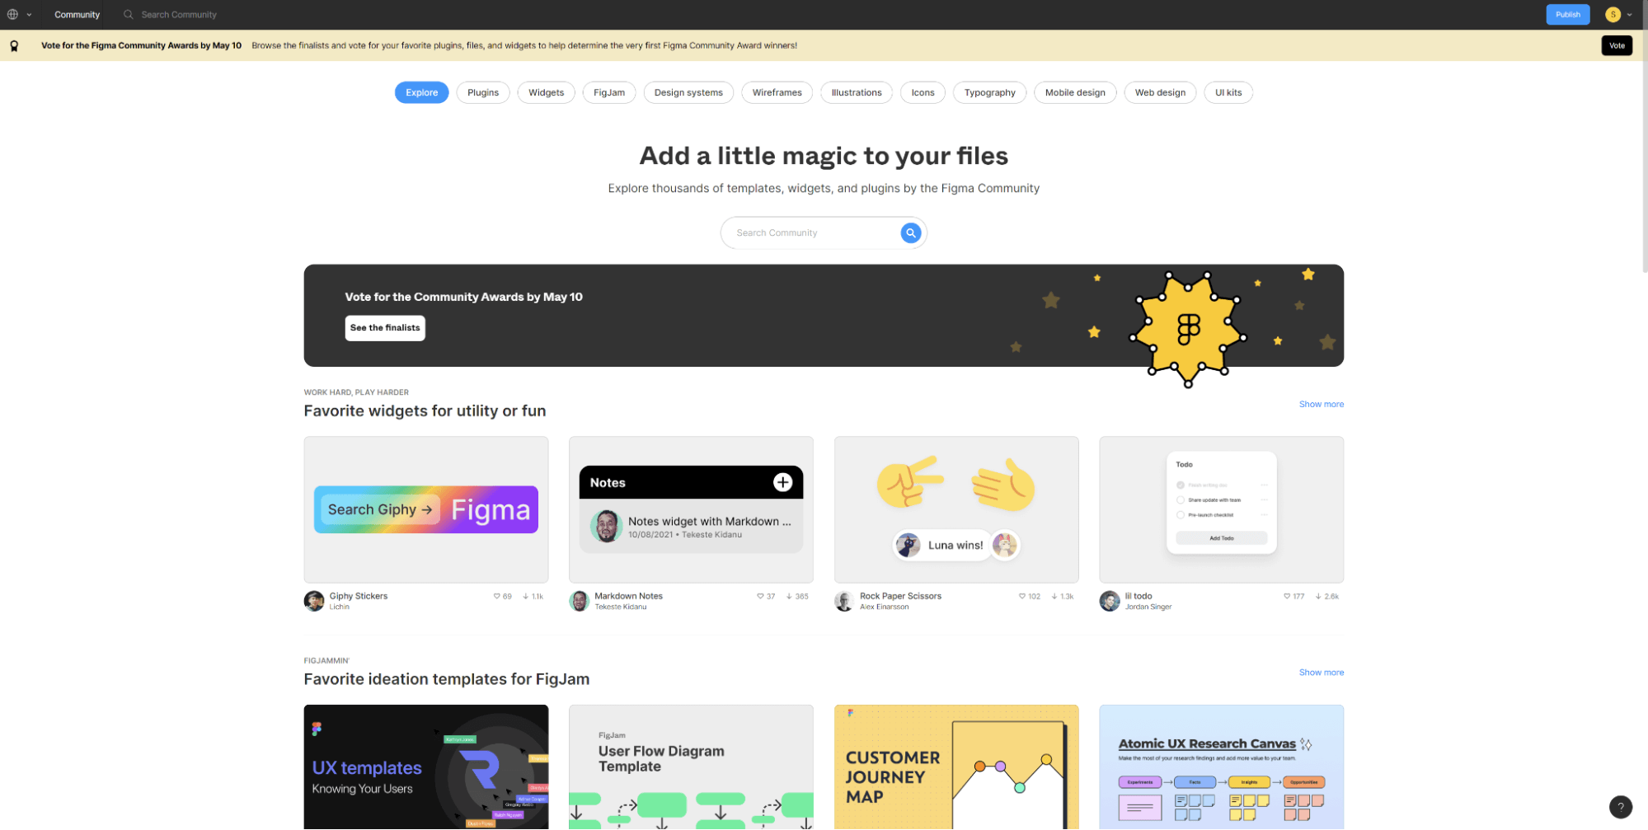This screenshot has height=830, width=1648.
Task: Like Markdown Notes via heart icon
Action: (760, 596)
